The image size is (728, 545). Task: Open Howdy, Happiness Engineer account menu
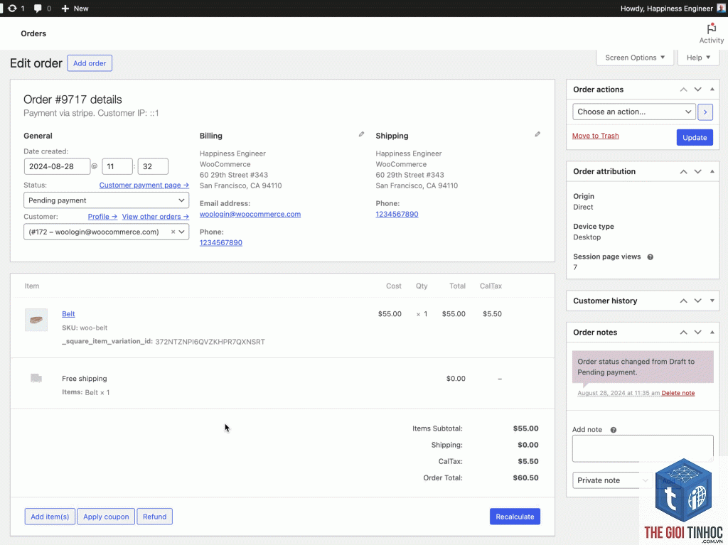coord(673,9)
